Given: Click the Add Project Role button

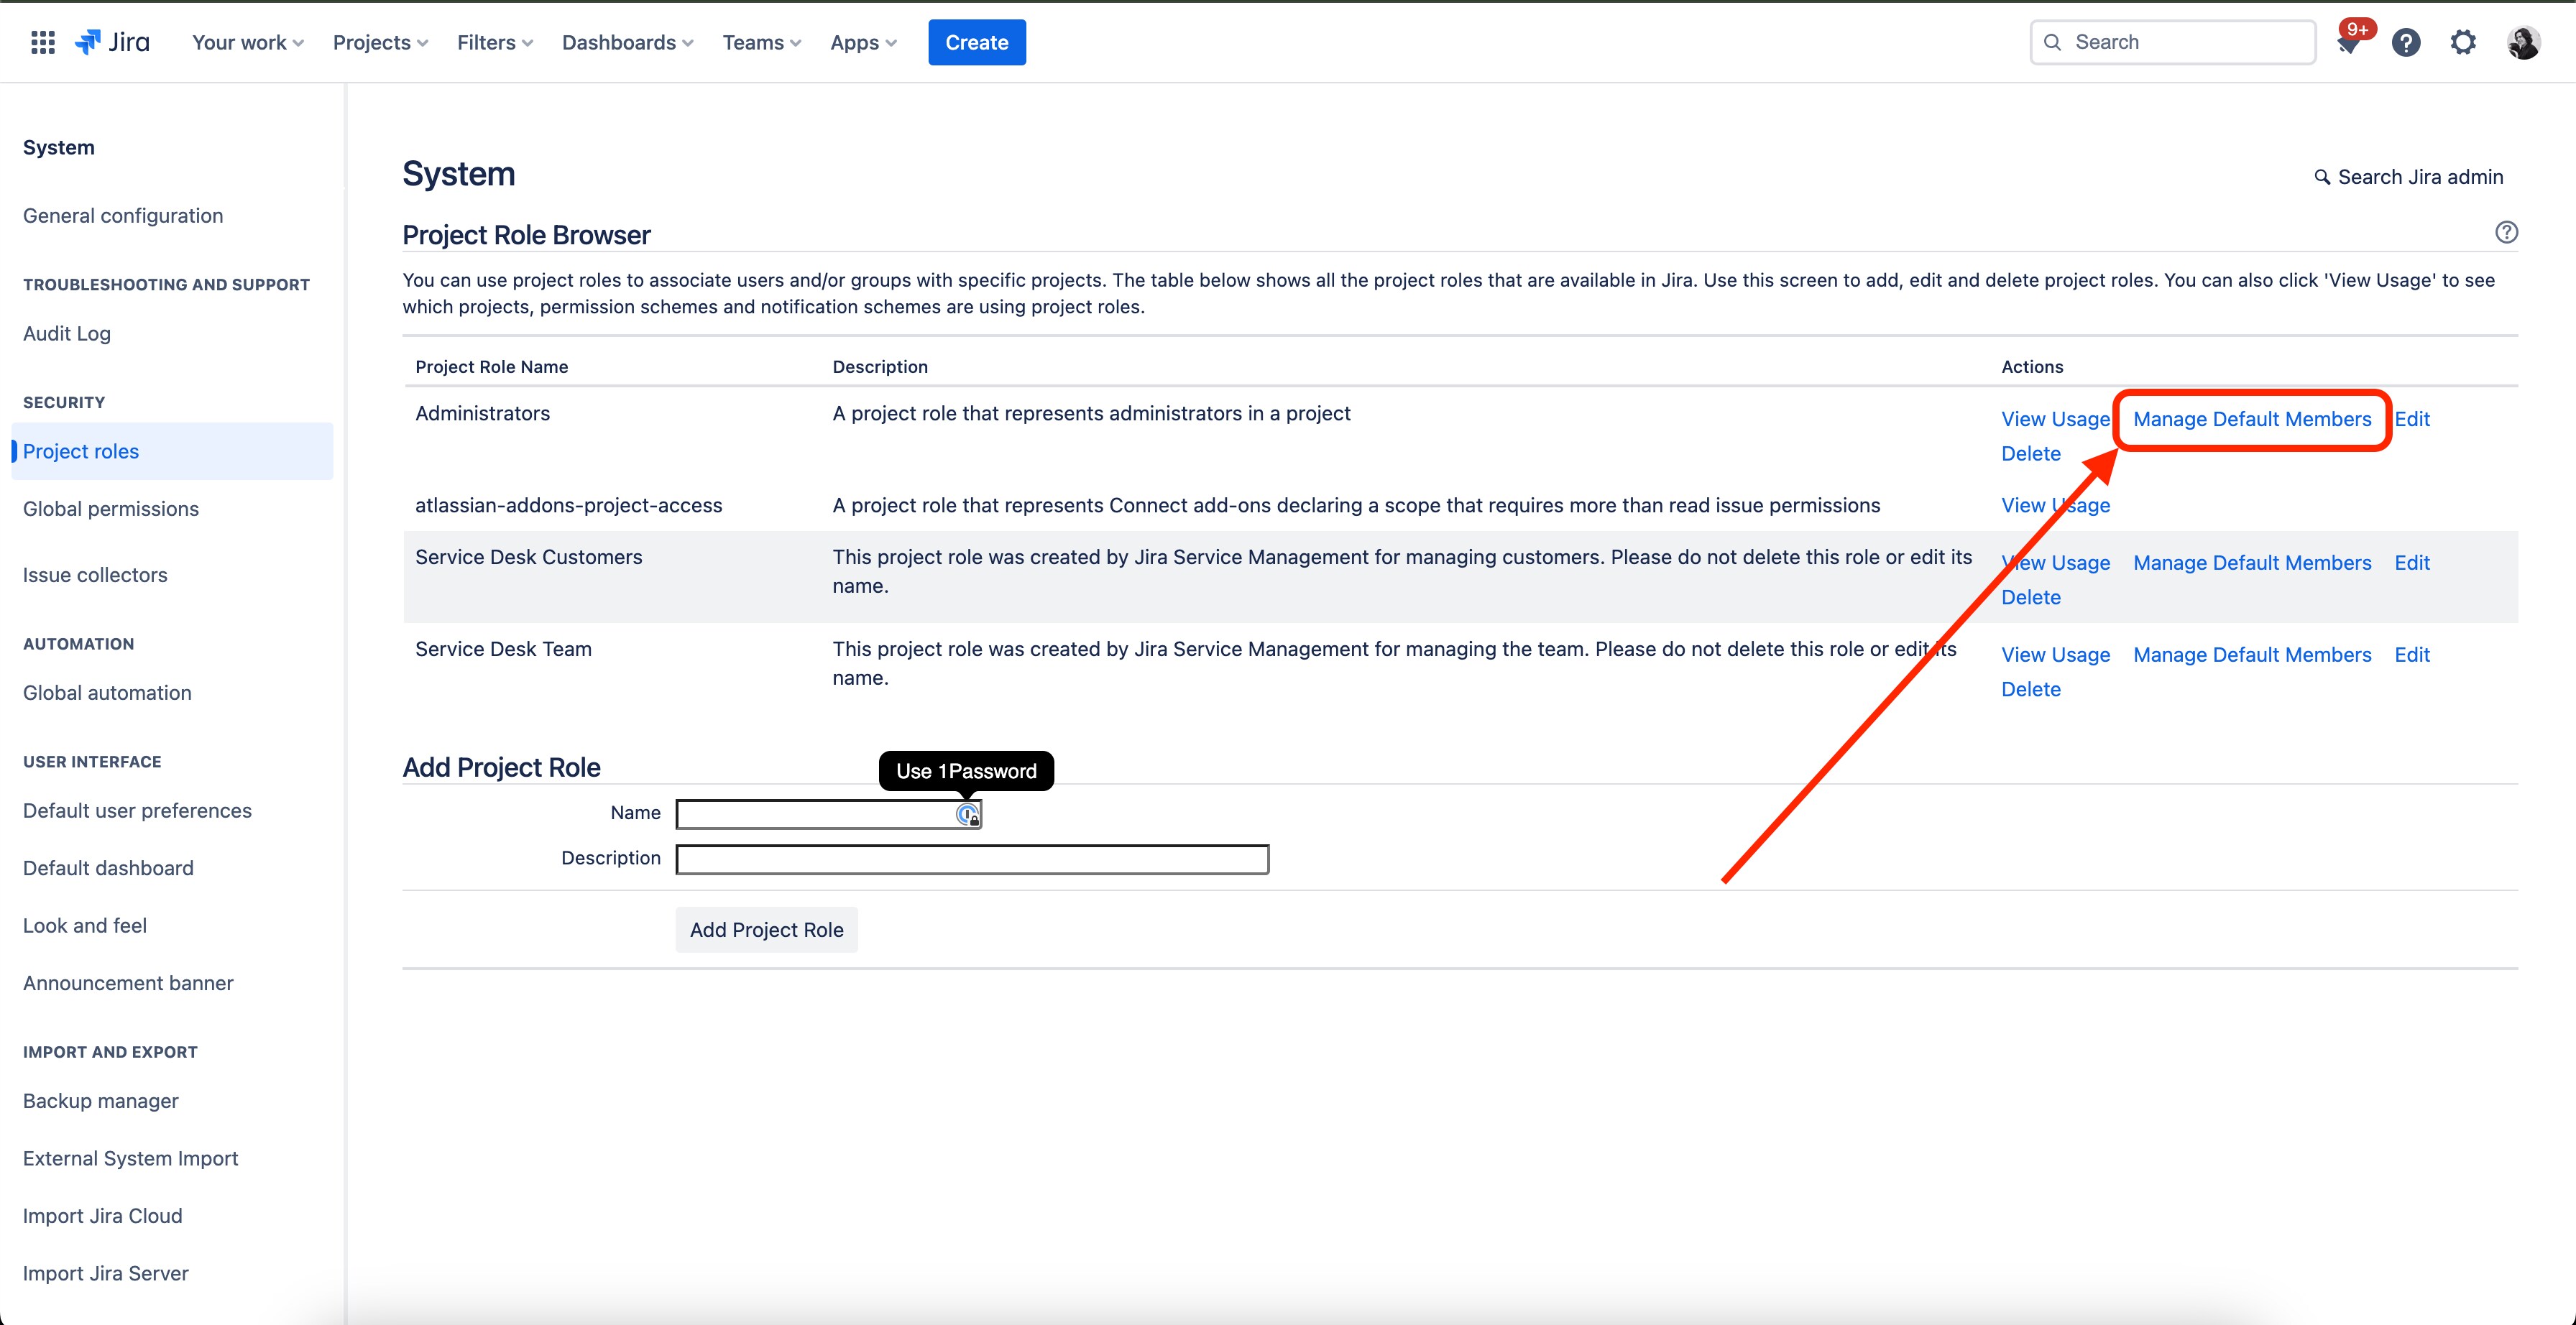Looking at the screenshot, I should click(x=766, y=930).
